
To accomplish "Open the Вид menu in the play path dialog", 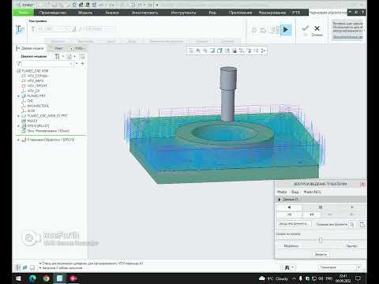I will (295, 192).
